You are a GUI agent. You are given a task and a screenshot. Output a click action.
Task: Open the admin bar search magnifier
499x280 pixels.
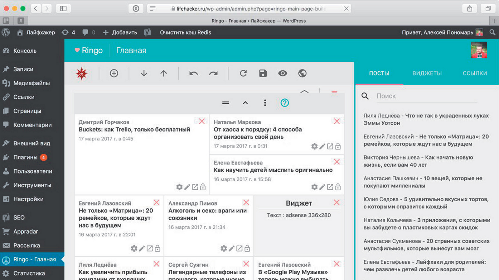click(x=492, y=32)
